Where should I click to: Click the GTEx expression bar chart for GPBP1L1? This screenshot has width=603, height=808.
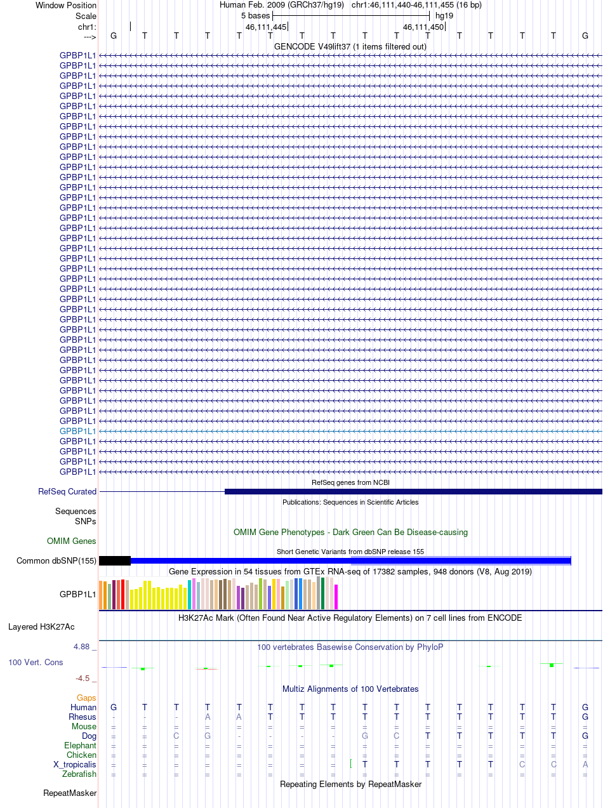218,594
